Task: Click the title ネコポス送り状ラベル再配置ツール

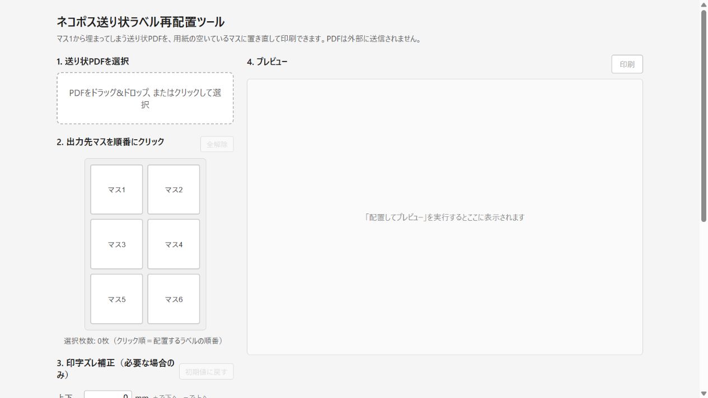Action: pos(140,22)
